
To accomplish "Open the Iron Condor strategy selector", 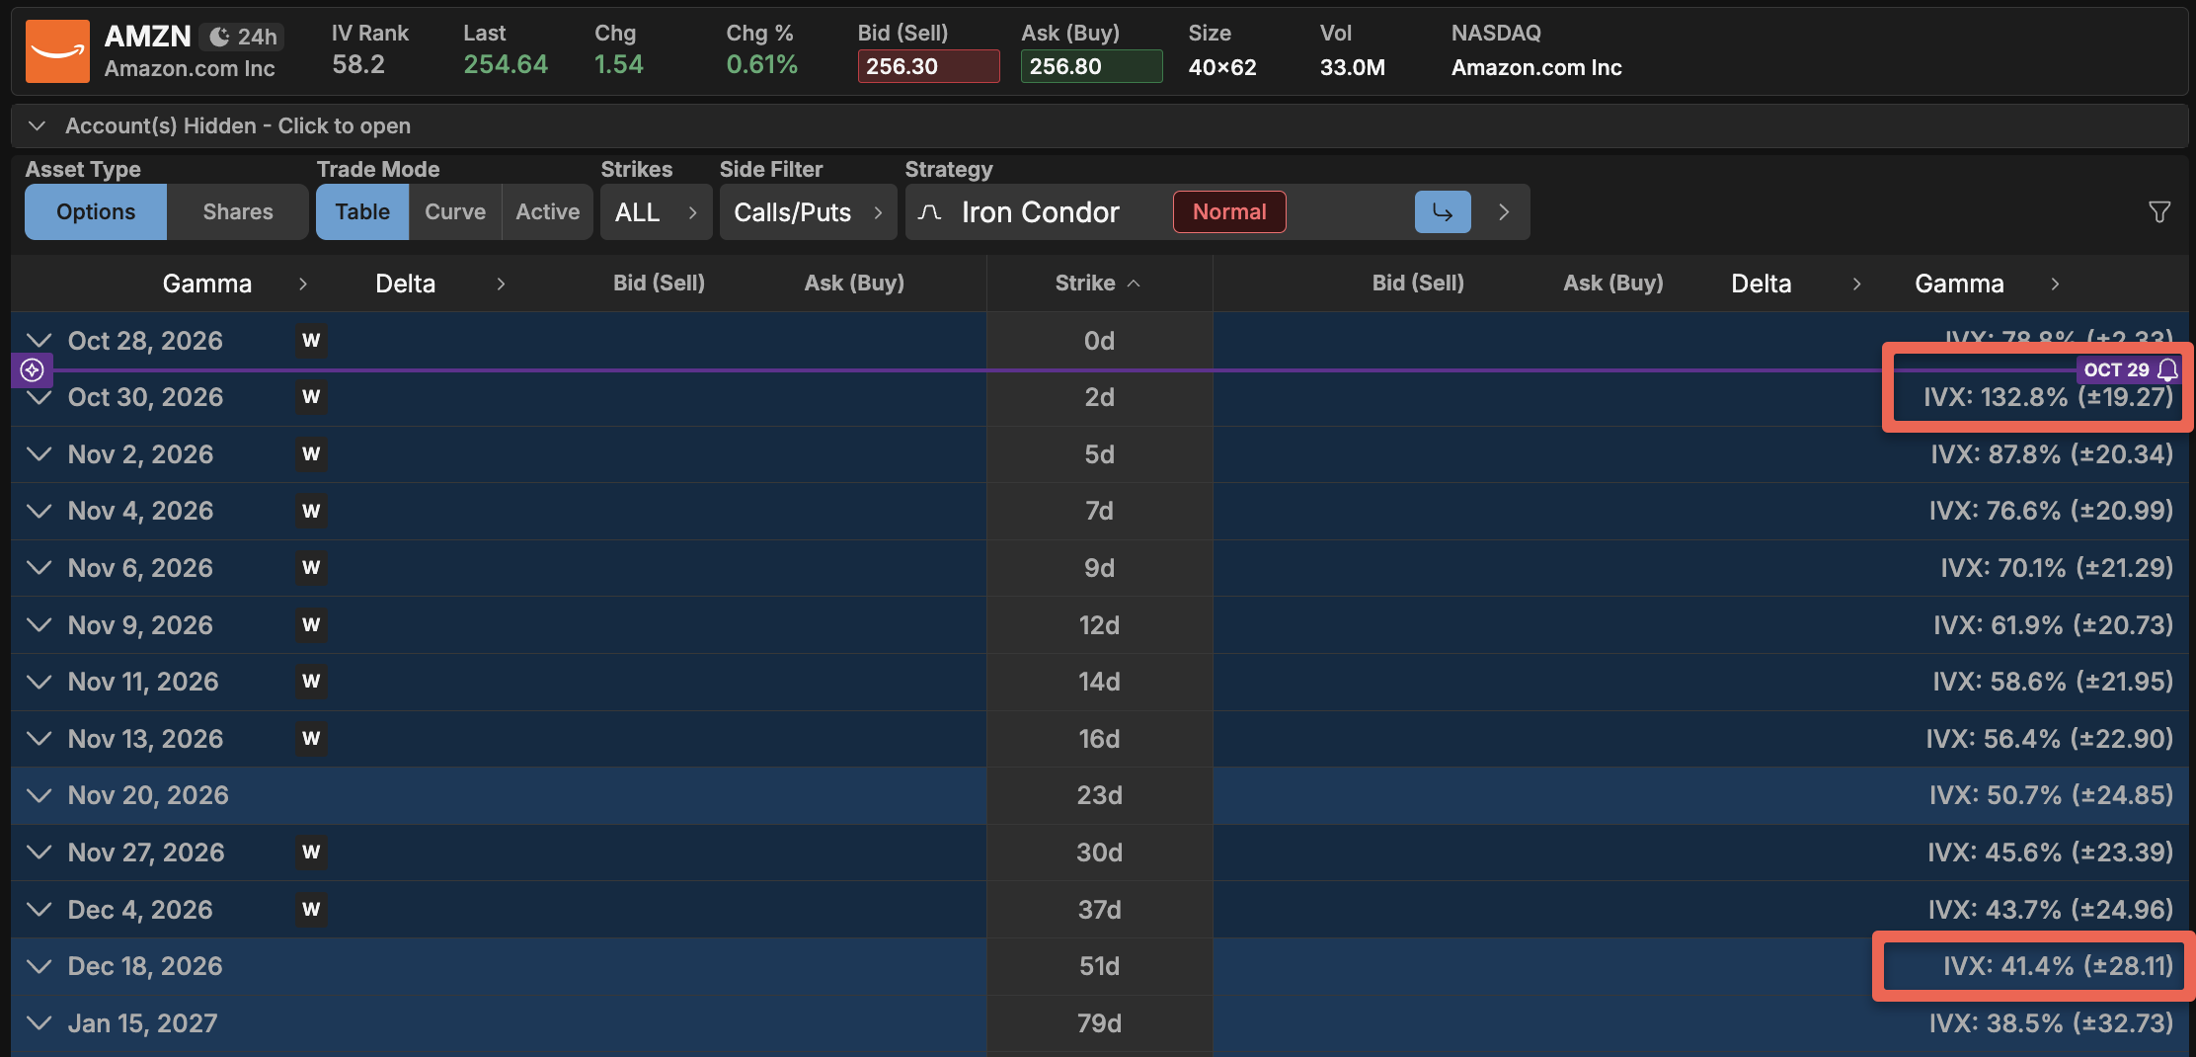I will 1217,211.
